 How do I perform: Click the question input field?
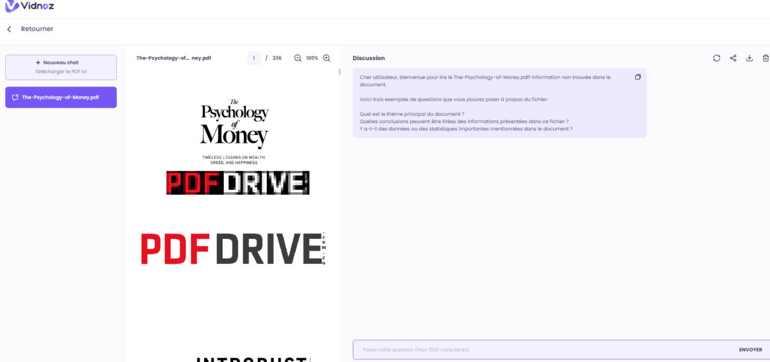pyautogui.click(x=545, y=350)
